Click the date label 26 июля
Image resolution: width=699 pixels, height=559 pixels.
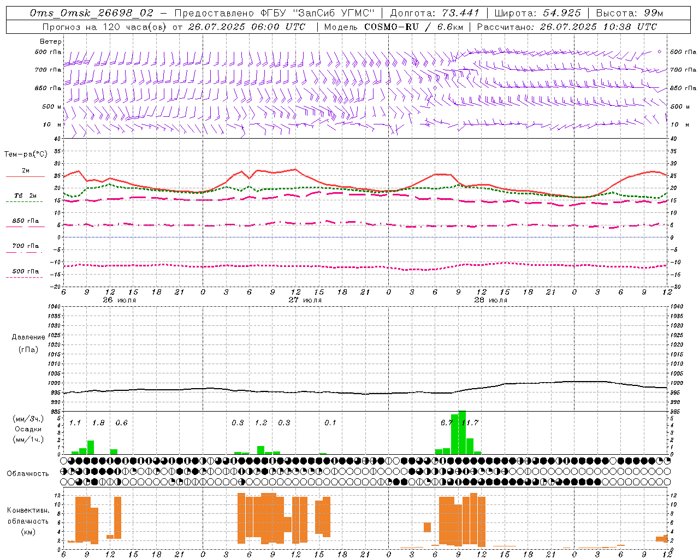[120, 300]
